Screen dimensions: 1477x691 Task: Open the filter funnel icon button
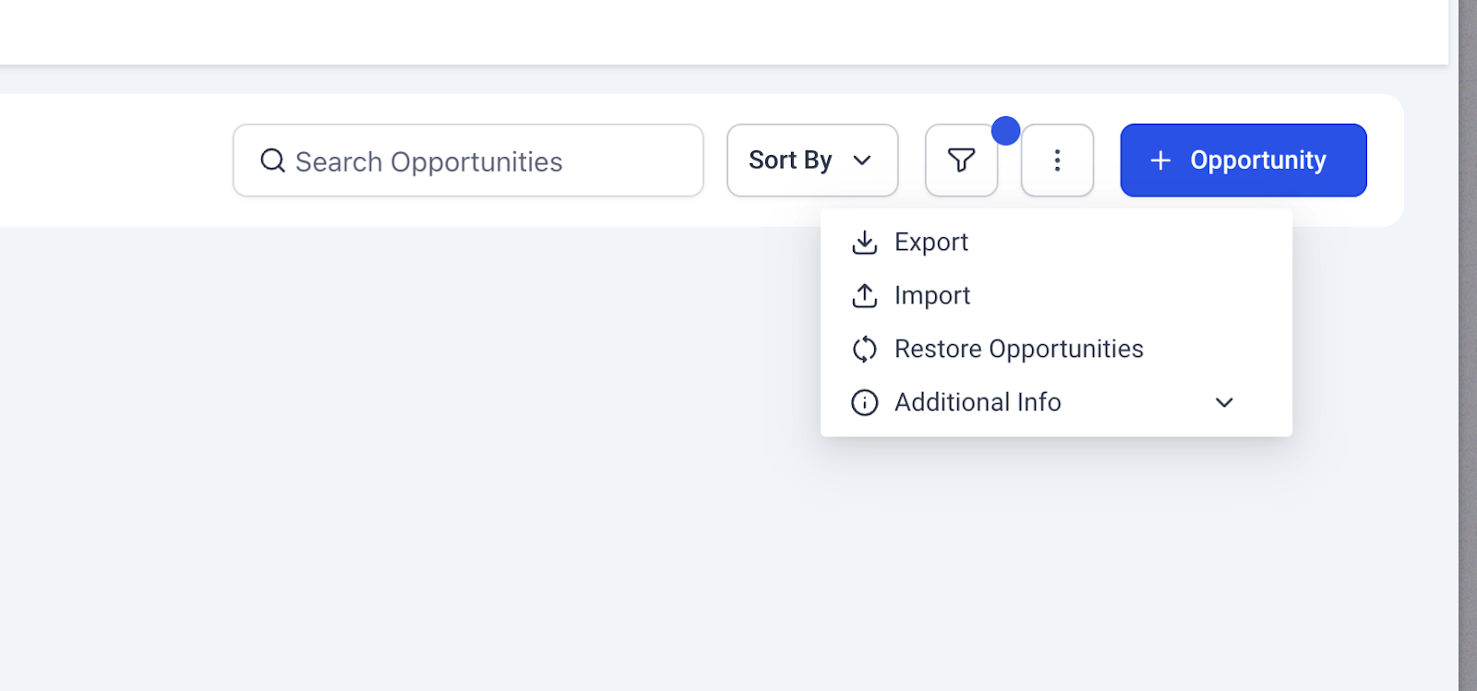point(961,161)
